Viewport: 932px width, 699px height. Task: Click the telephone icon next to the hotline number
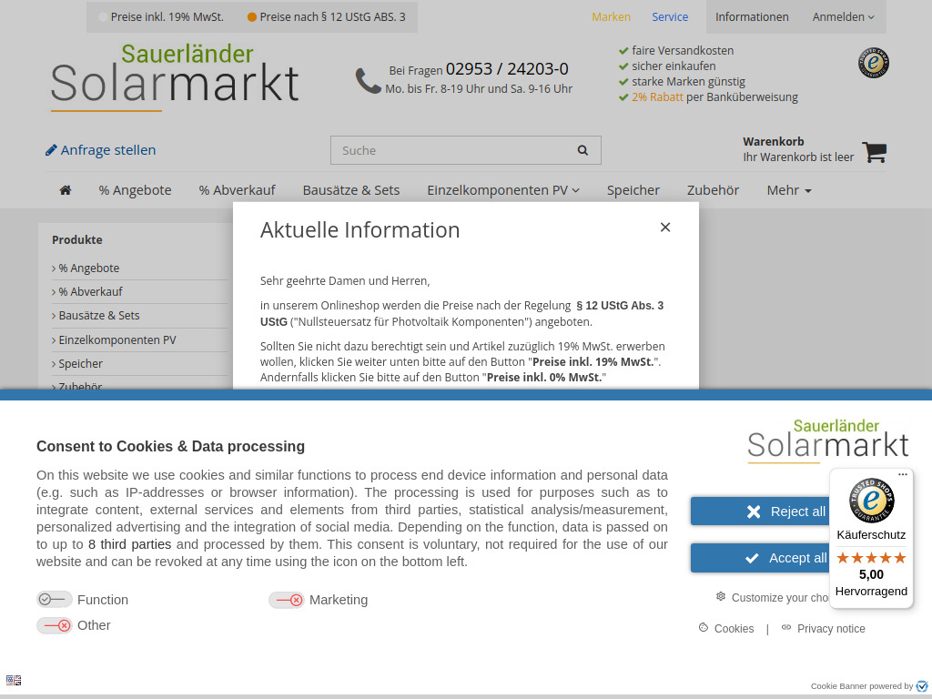click(x=368, y=81)
